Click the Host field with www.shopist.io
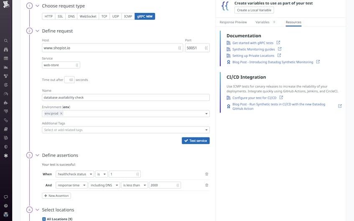The width and height of the screenshot is (354, 221). click(x=112, y=48)
